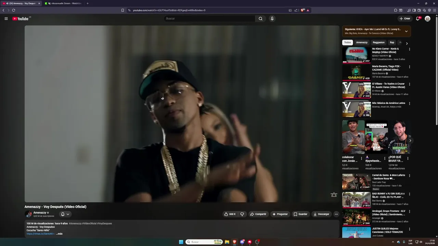This screenshot has height=246, width=438.
Task: Open the YouTube guide hamburger menu
Action: click(x=6, y=18)
